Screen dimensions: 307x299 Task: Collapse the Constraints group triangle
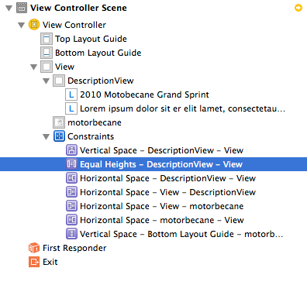47,136
